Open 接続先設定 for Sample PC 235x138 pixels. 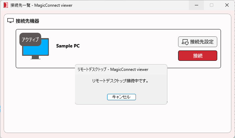click(198, 42)
